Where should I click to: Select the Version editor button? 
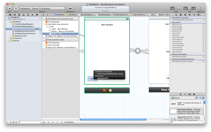180,8
